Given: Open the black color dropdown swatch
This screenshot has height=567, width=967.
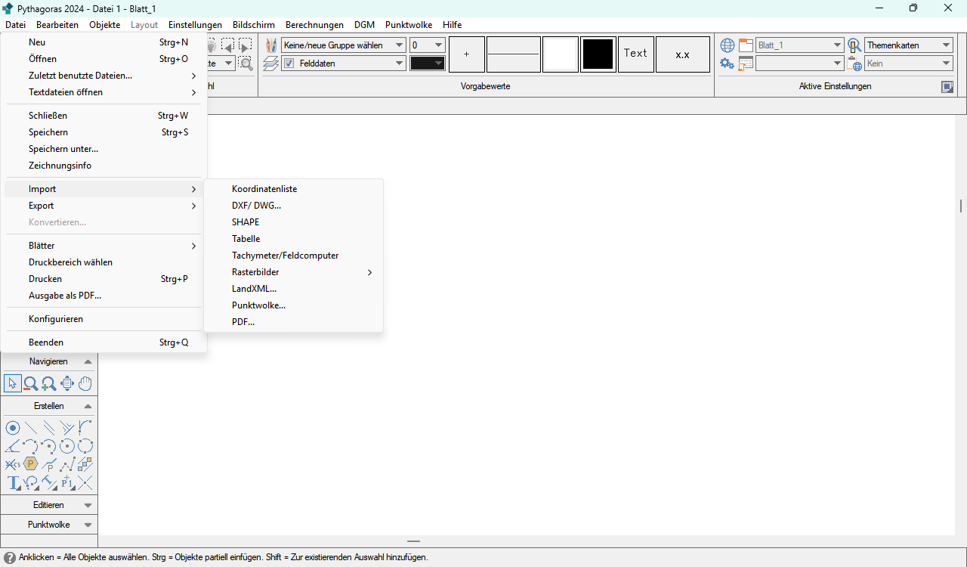Looking at the screenshot, I should tap(428, 64).
